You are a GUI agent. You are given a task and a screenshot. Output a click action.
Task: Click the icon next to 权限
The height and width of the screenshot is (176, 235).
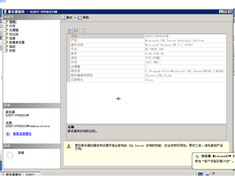point(6,51)
